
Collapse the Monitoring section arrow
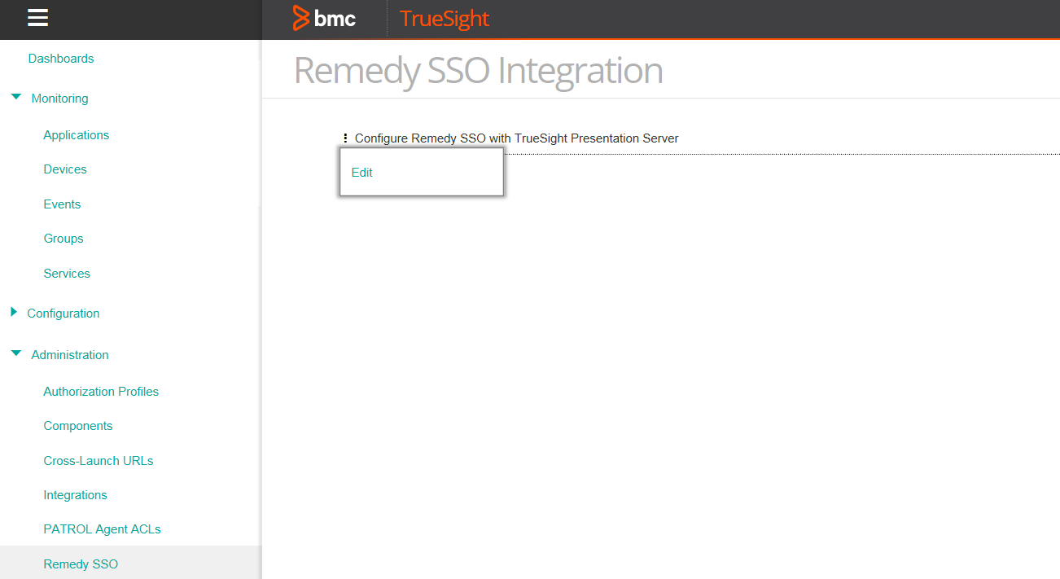[x=16, y=98]
